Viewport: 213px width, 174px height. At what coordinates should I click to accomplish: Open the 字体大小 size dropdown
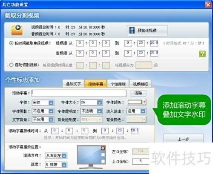coord(100,103)
